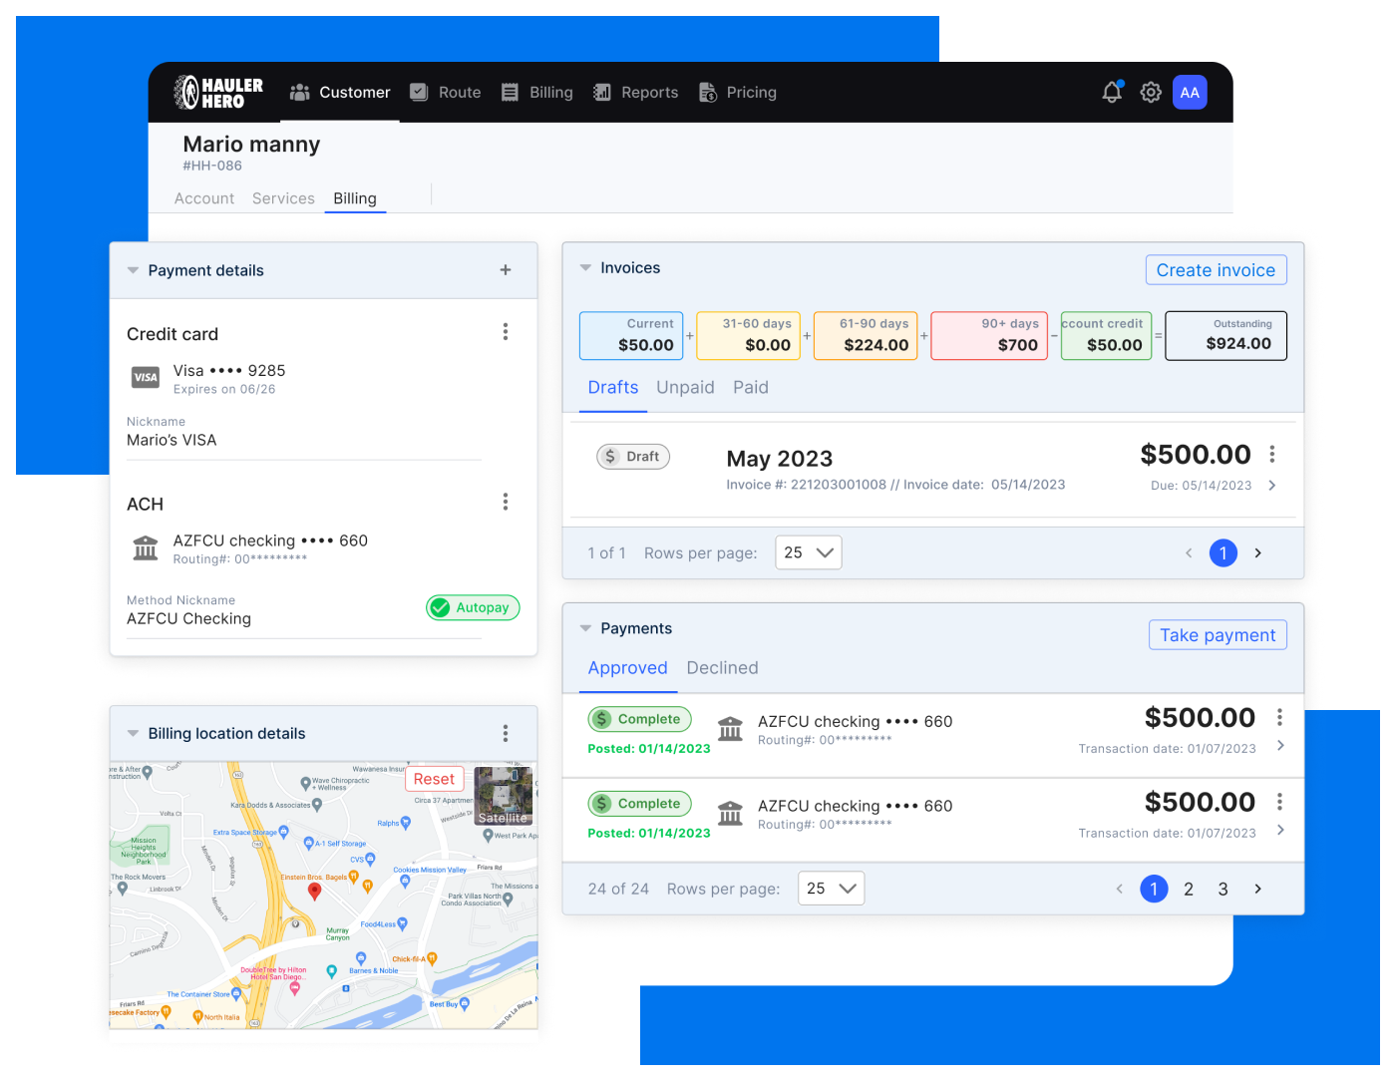Click the Complete status badge on first payment
Viewport: 1396px width, 1085px height.
[x=639, y=718]
